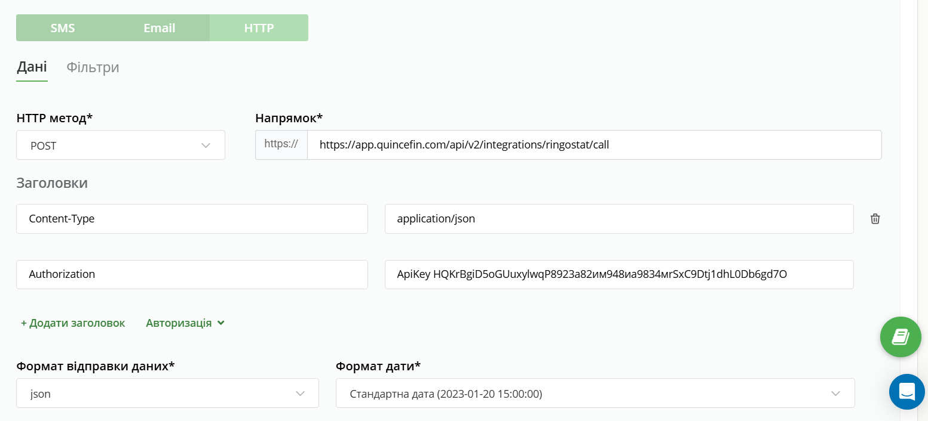Viewport: 928px width, 421px height.
Task: Open the blue chat support widget
Action: pyautogui.click(x=906, y=392)
